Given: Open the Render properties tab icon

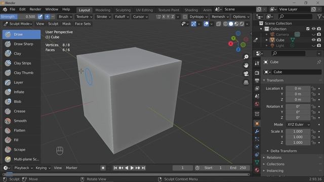Looking at the screenshot, I should click(x=257, y=73).
